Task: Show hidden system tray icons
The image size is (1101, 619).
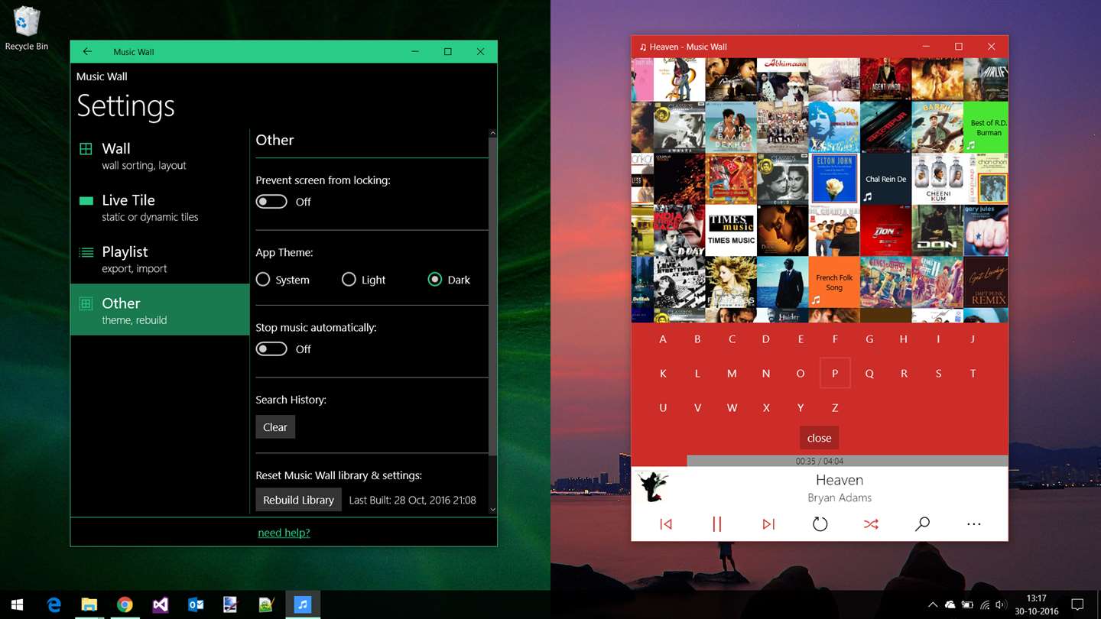Action: (933, 605)
